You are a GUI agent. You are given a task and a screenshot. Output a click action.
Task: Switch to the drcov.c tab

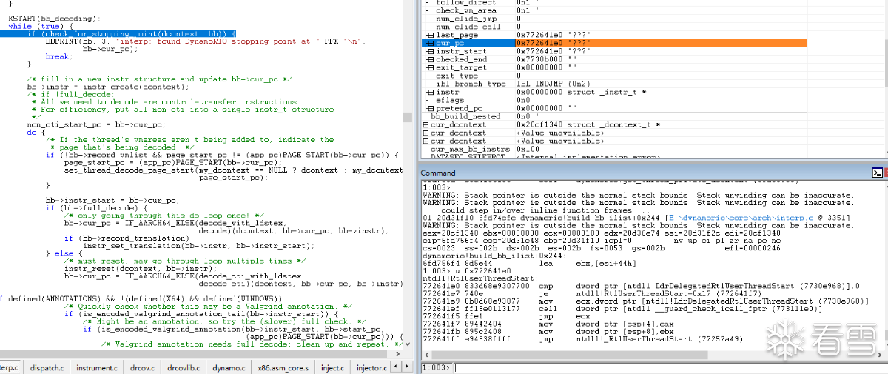pyautogui.click(x=141, y=367)
